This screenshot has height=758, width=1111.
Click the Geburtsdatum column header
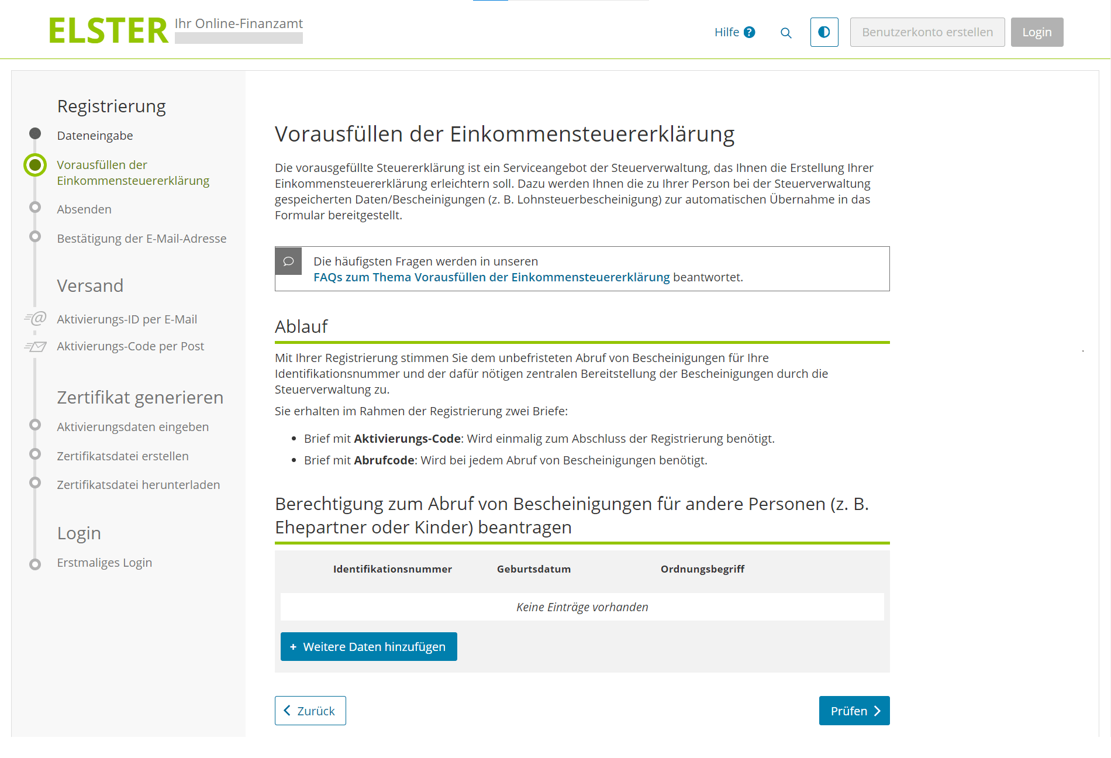click(x=534, y=569)
